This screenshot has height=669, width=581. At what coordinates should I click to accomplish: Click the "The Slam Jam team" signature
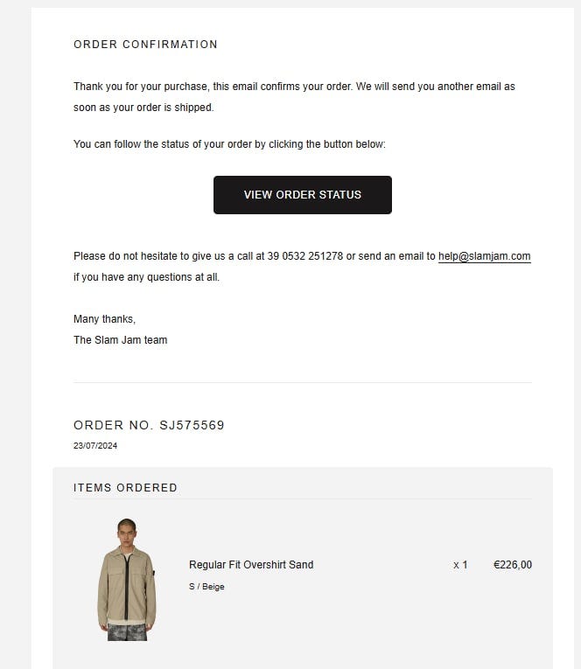click(x=120, y=340)
